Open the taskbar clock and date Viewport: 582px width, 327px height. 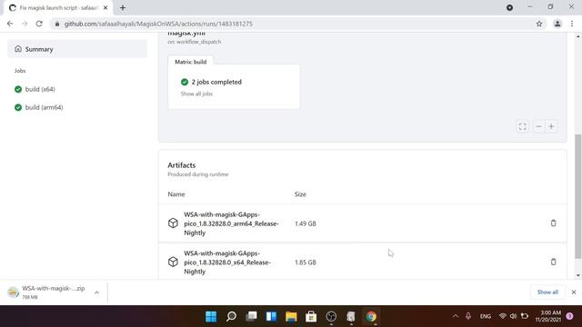coord(547,316)
